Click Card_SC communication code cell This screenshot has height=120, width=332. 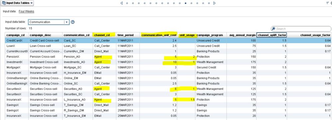pyautogui.click(x=78, y=41)
